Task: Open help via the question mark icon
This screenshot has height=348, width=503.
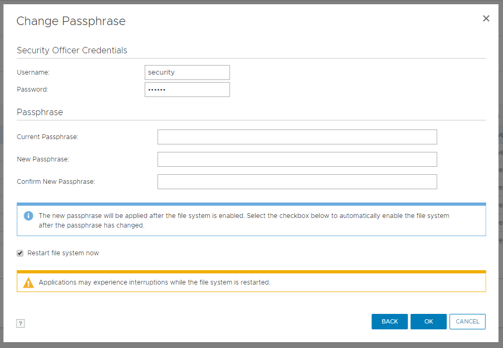Action: click(x=21, y=323)
